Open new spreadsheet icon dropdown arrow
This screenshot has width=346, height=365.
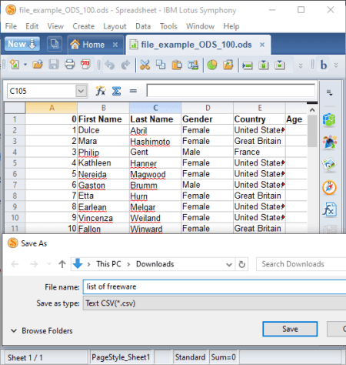[x=25, y=65]
